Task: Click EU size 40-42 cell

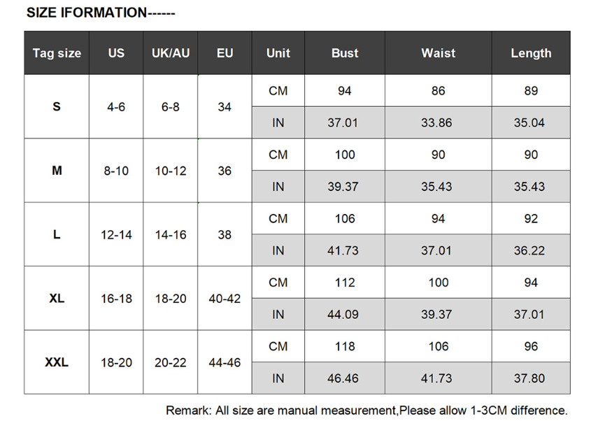Action: [225, 299]
